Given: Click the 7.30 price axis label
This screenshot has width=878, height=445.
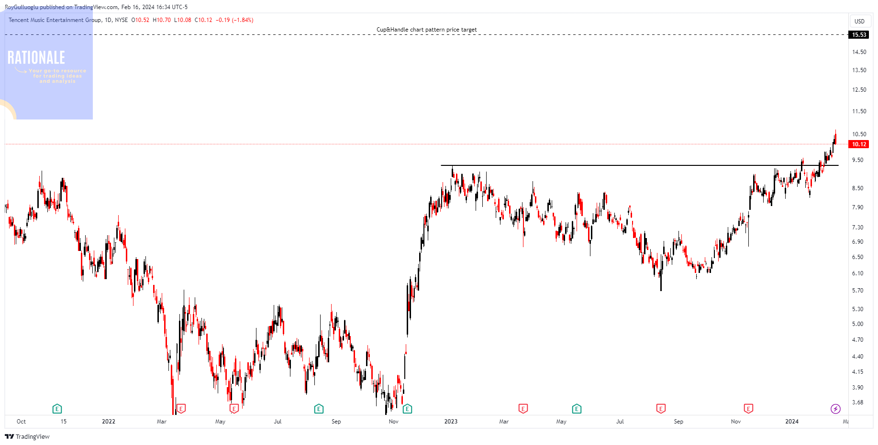Looking at the screenshot, I should coord(858,228).
